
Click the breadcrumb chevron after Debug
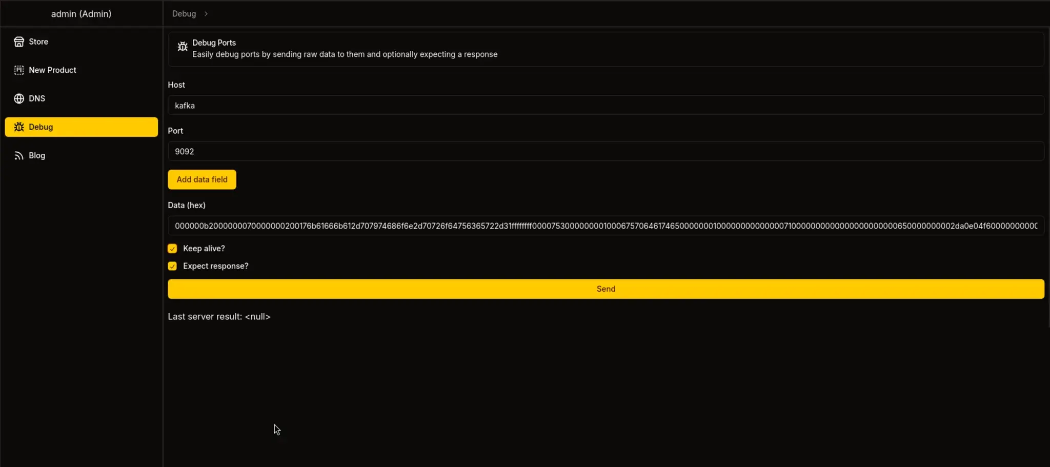(206, 14)
